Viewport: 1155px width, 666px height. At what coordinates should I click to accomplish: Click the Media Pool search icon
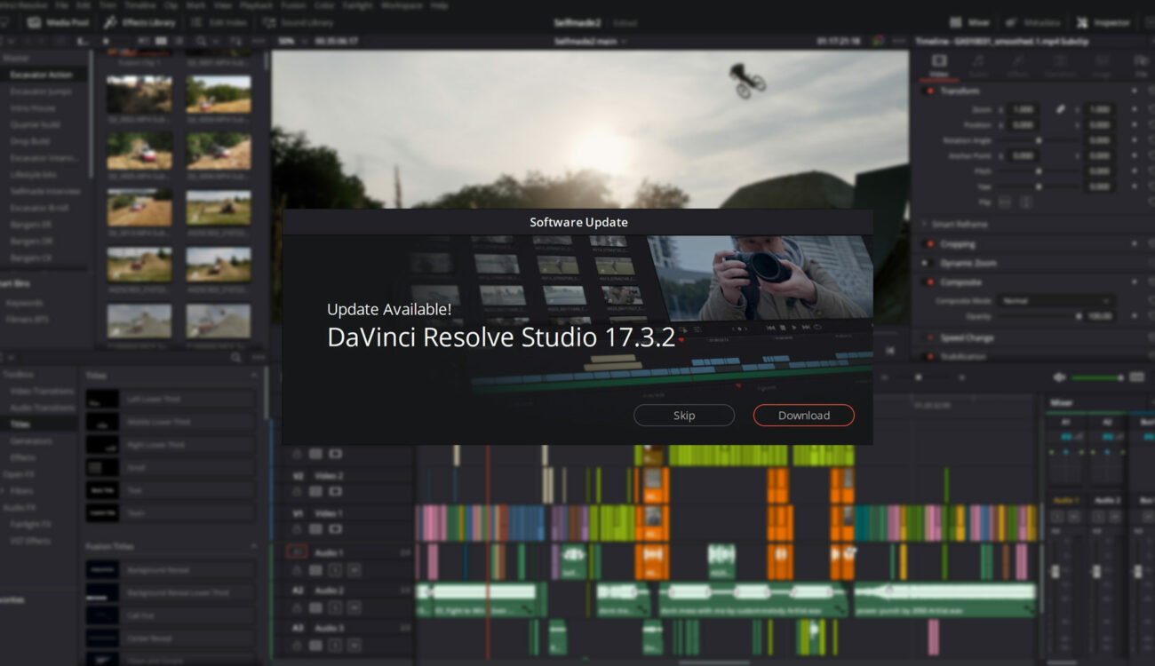click(x=202, y=41)
